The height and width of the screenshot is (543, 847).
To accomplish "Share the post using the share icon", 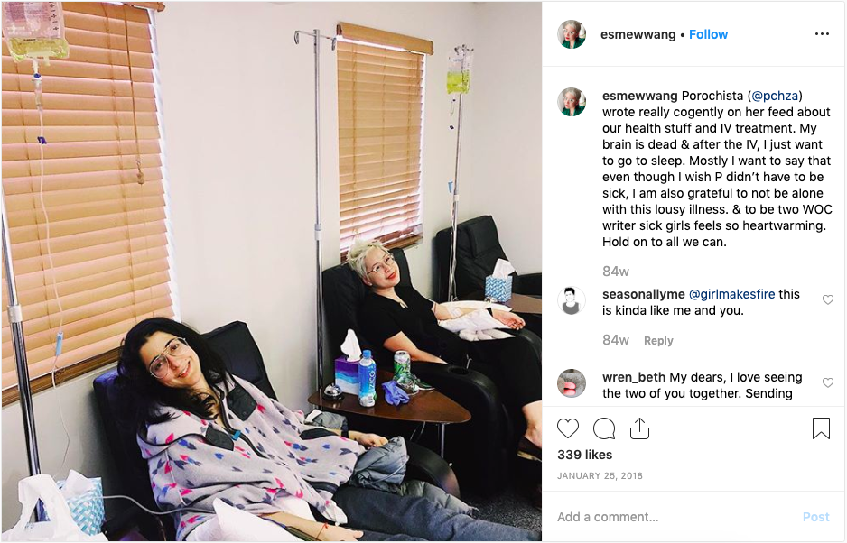I will pos(639,428).
